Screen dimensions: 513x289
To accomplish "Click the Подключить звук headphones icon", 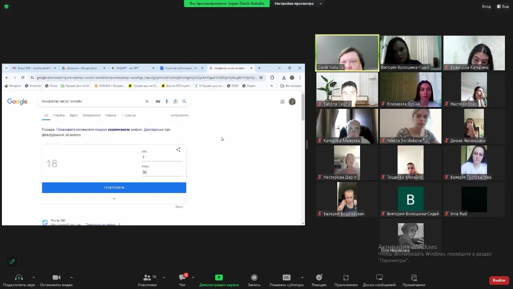I will pyautogui.click(x=19, y=278).
